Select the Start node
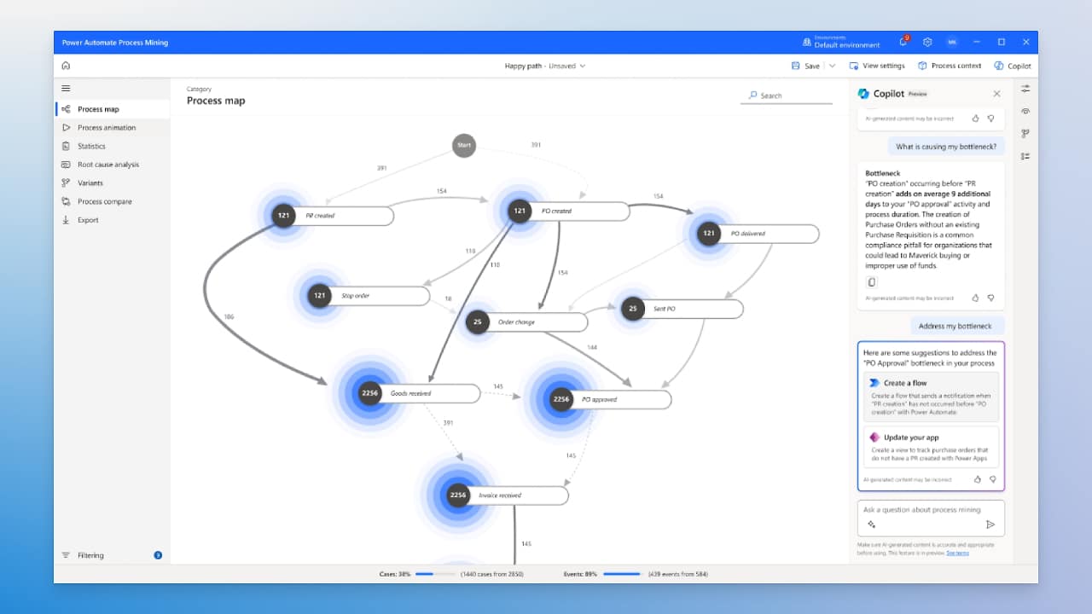This screenshot has width=1092, height=614. click(x=464, y=145)
